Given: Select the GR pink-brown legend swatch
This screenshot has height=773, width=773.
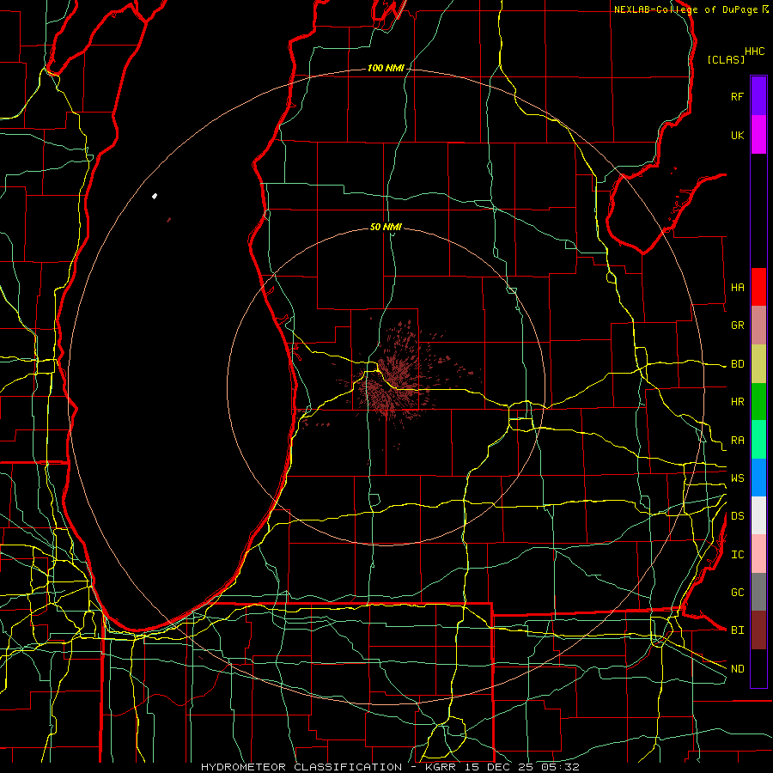Looking at the screenshot, I should (758, 326).
